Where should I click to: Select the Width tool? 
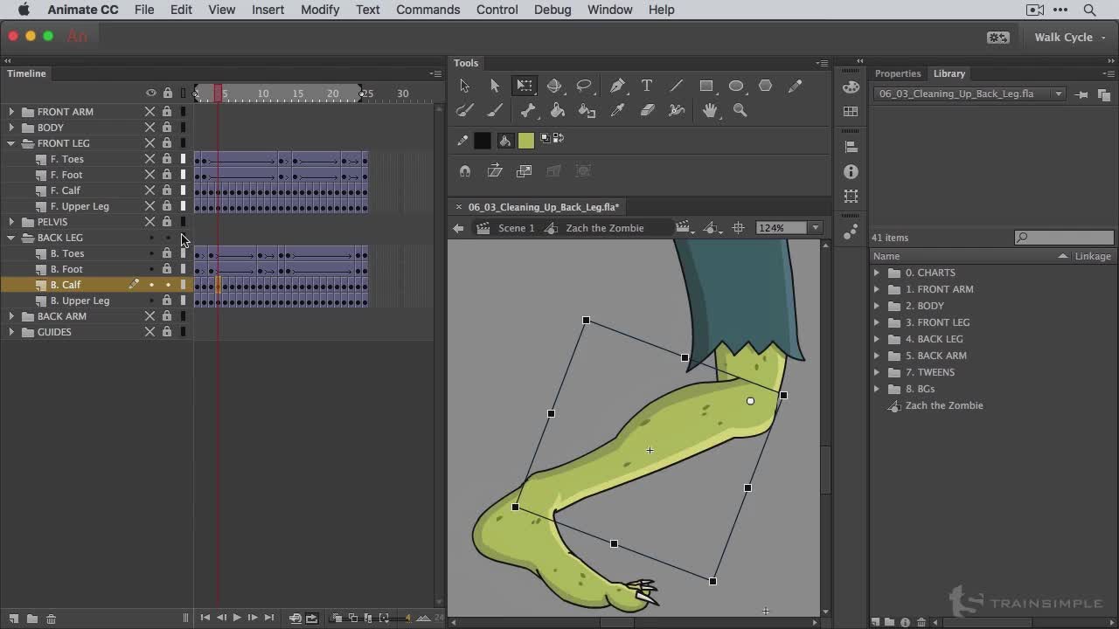point(677,110)
